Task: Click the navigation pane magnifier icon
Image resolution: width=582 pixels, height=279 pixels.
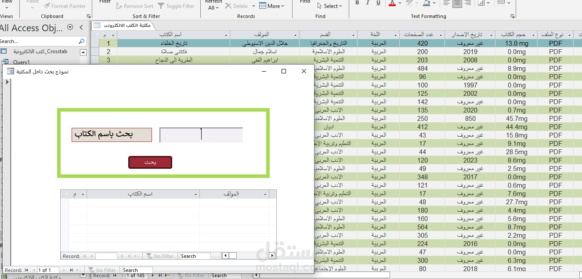Action: [82, 41]
